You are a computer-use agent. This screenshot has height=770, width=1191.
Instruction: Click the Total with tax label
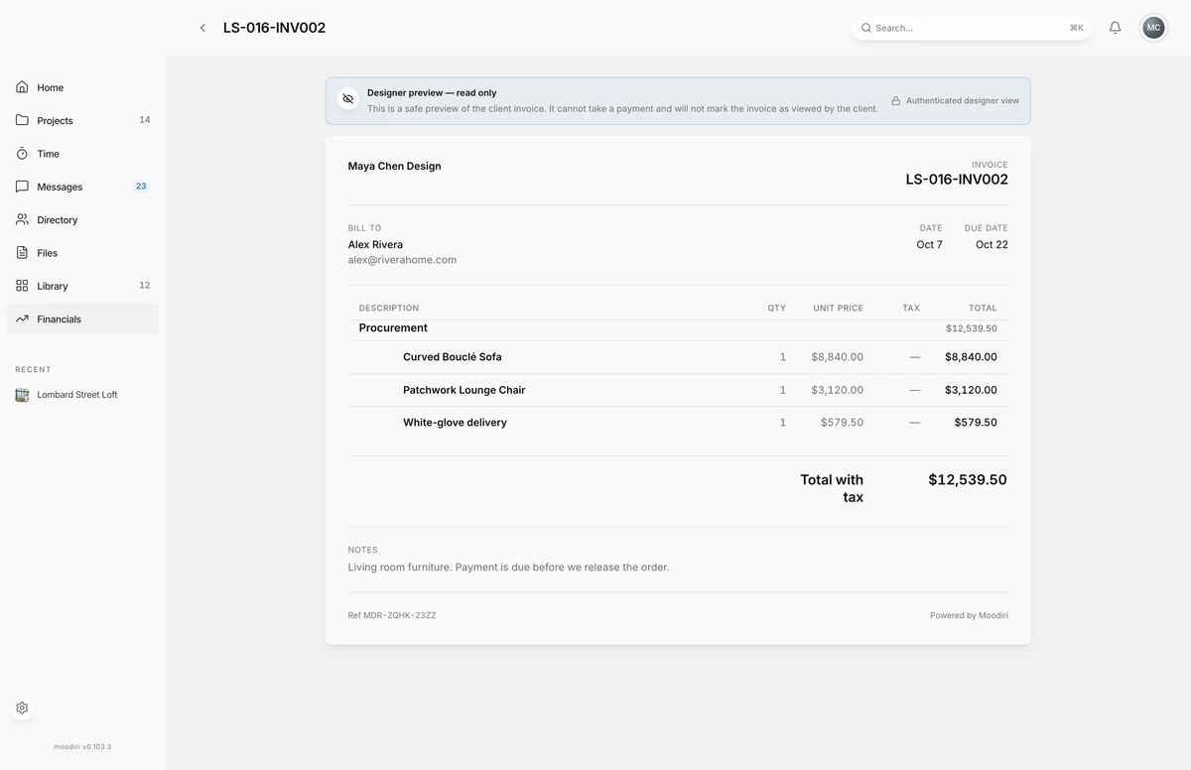(832, 488)
